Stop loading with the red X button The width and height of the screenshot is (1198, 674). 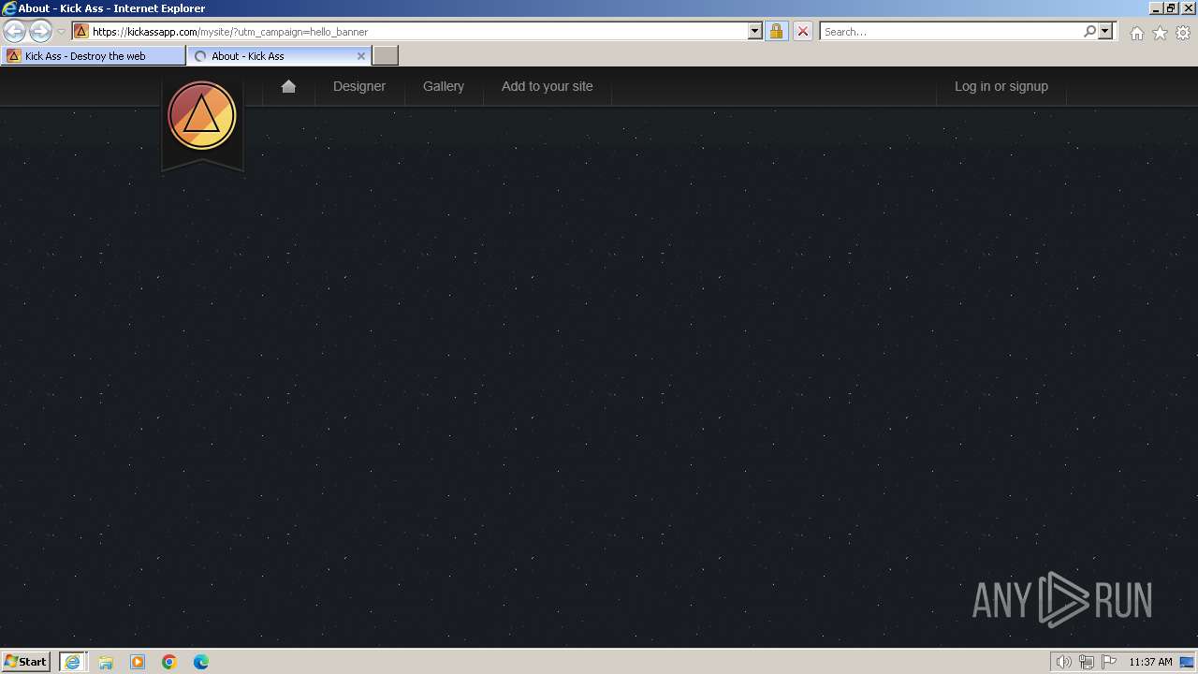pos(802,31)
